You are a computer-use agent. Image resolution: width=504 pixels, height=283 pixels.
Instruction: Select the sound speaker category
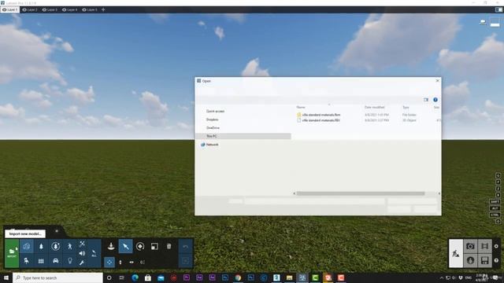point(82,253)
